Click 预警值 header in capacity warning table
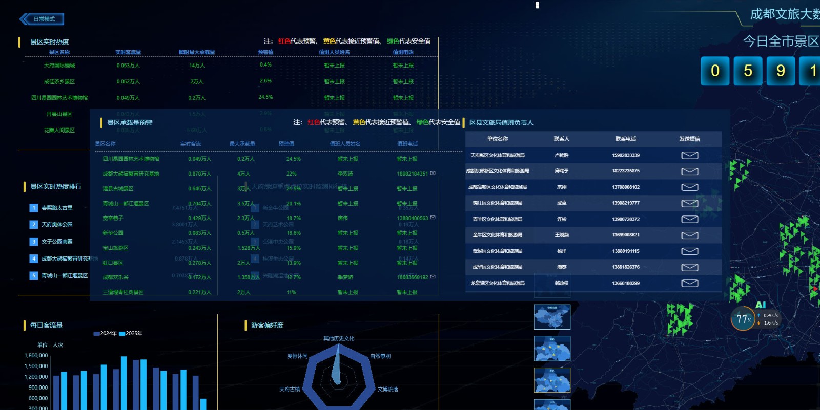This screenshot has height=410, width=820. 286,144
